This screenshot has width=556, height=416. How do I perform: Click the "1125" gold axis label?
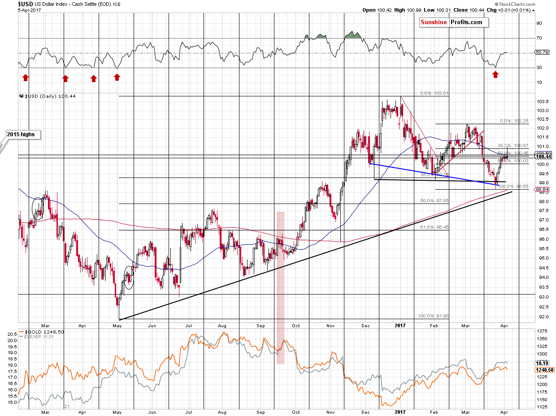pos(542,407)
